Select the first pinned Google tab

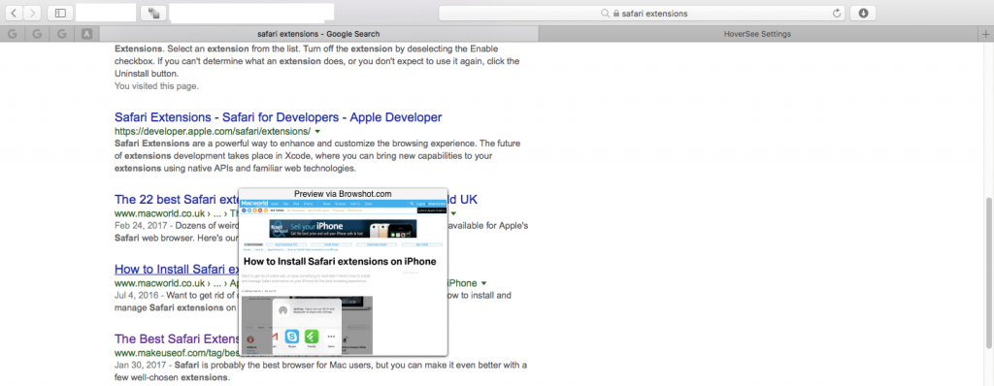(13, 34)
